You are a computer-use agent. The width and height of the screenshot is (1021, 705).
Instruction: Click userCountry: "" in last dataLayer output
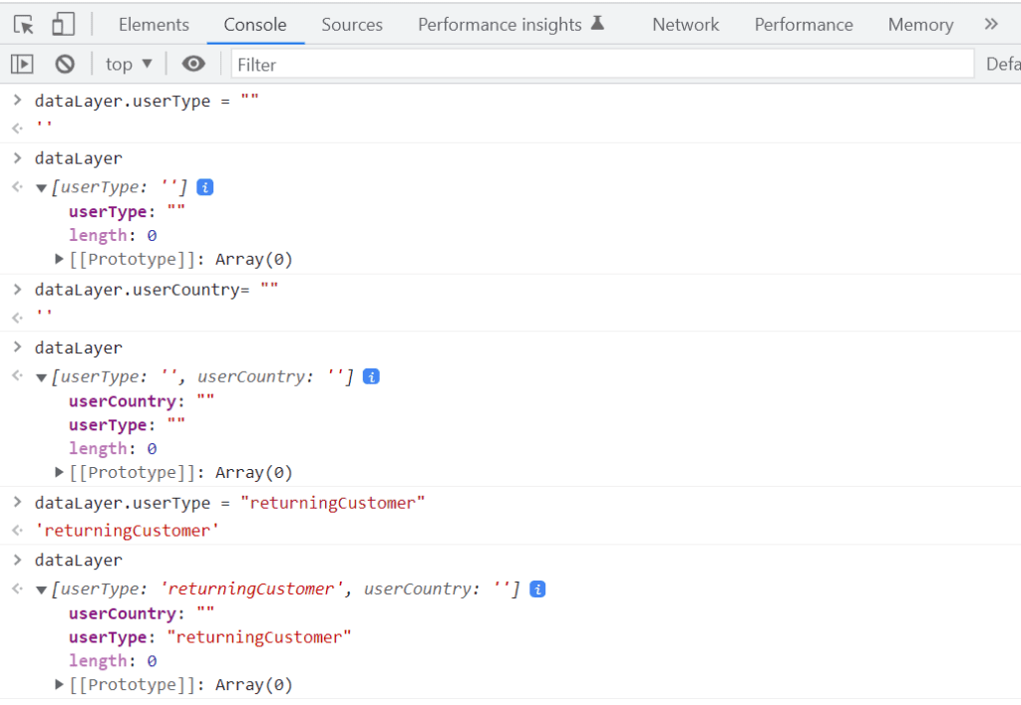point(142,613)
